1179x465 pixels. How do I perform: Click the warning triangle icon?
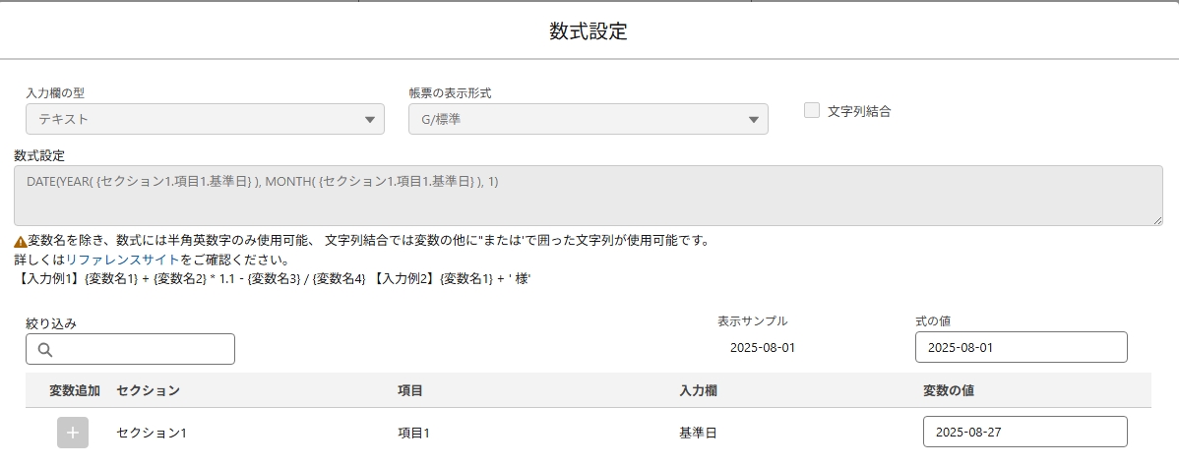tap(20, 242)
